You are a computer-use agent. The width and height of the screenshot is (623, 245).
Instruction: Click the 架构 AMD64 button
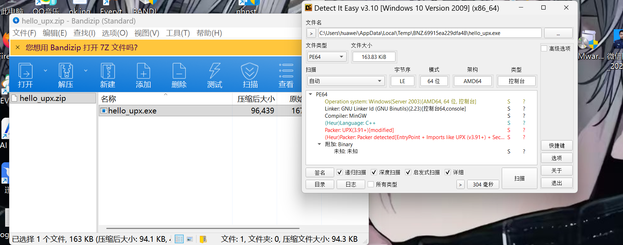point(473,81)
